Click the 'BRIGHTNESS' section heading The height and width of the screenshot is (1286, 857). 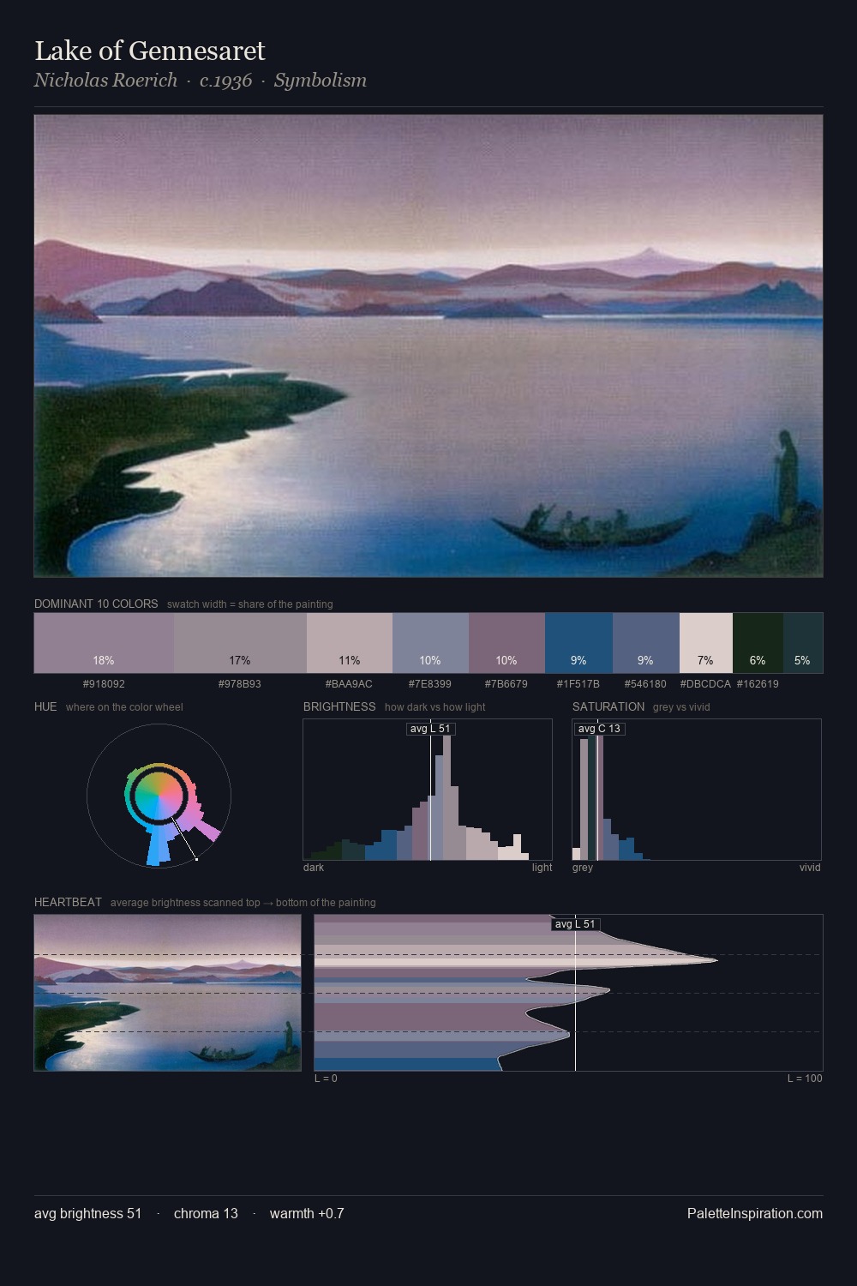339,706
